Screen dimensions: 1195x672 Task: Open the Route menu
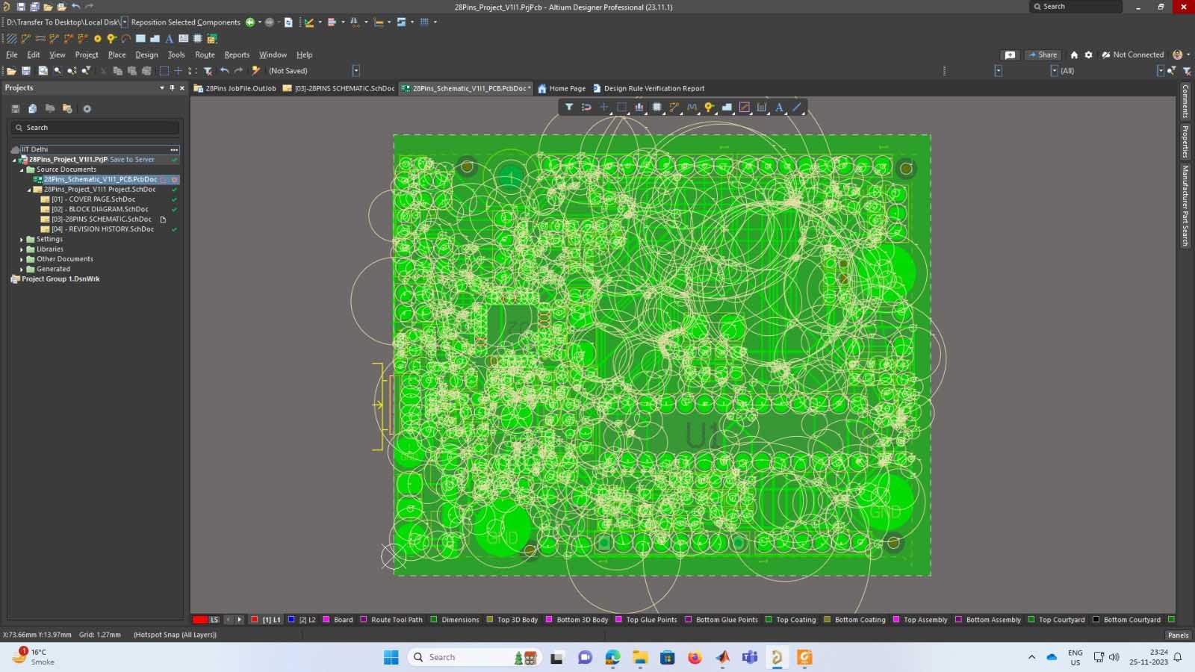(205, 55)
